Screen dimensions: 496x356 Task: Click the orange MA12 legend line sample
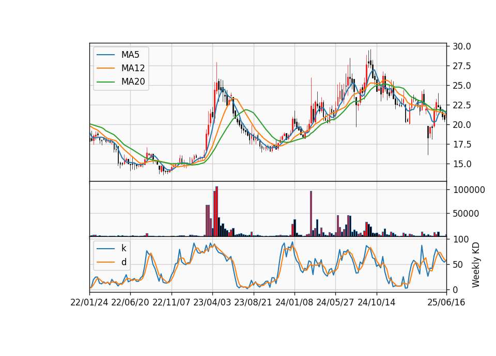coord(105,68)
